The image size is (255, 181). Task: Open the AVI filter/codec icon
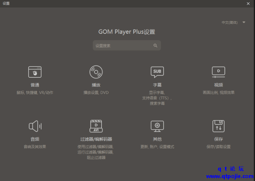pos(96,126)
